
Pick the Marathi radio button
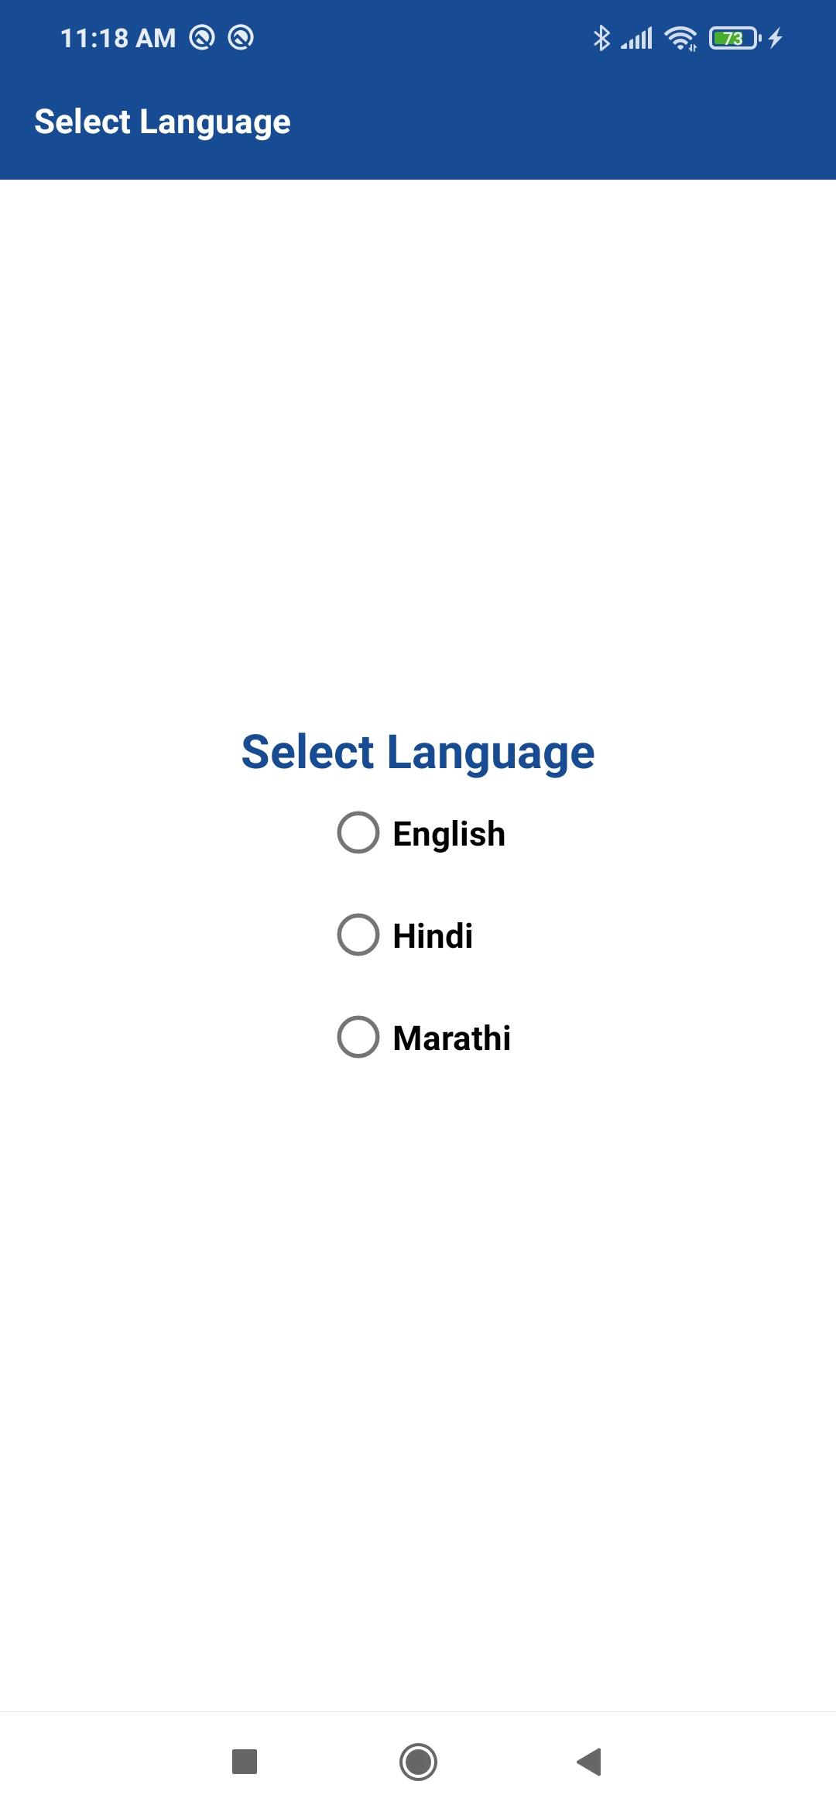(358, 1037)
